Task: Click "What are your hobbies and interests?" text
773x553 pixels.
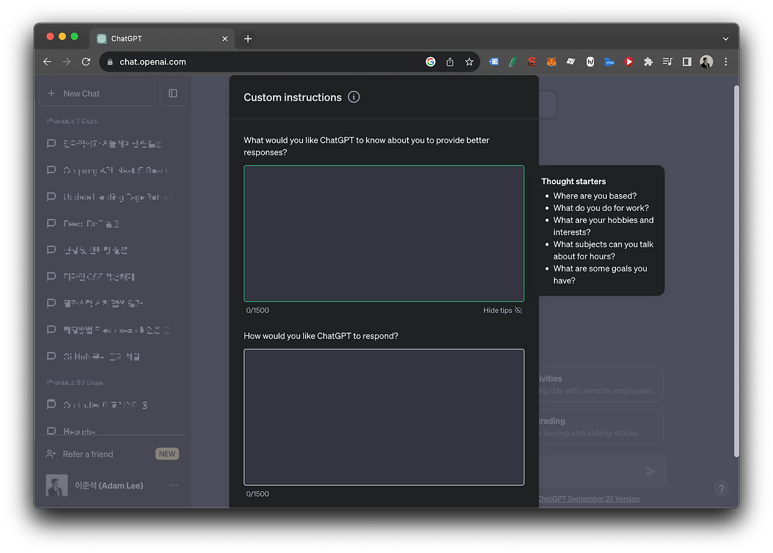Action: coord(603,226)
